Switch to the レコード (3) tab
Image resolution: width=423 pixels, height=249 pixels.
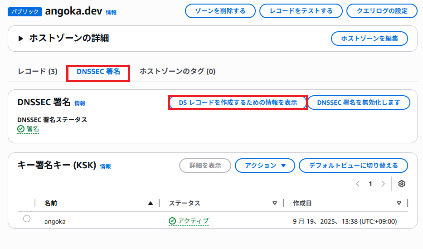click(x=38, y=72)
